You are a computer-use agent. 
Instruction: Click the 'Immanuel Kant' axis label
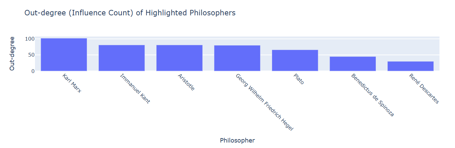[135, 89]
